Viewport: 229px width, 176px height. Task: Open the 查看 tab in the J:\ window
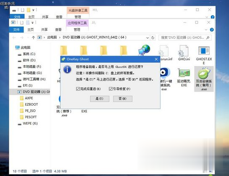(58, 30)
